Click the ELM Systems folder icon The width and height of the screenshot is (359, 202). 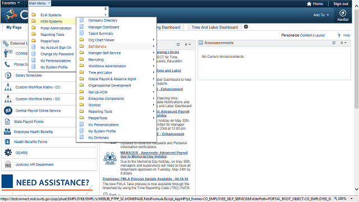[x=34, y=15]
